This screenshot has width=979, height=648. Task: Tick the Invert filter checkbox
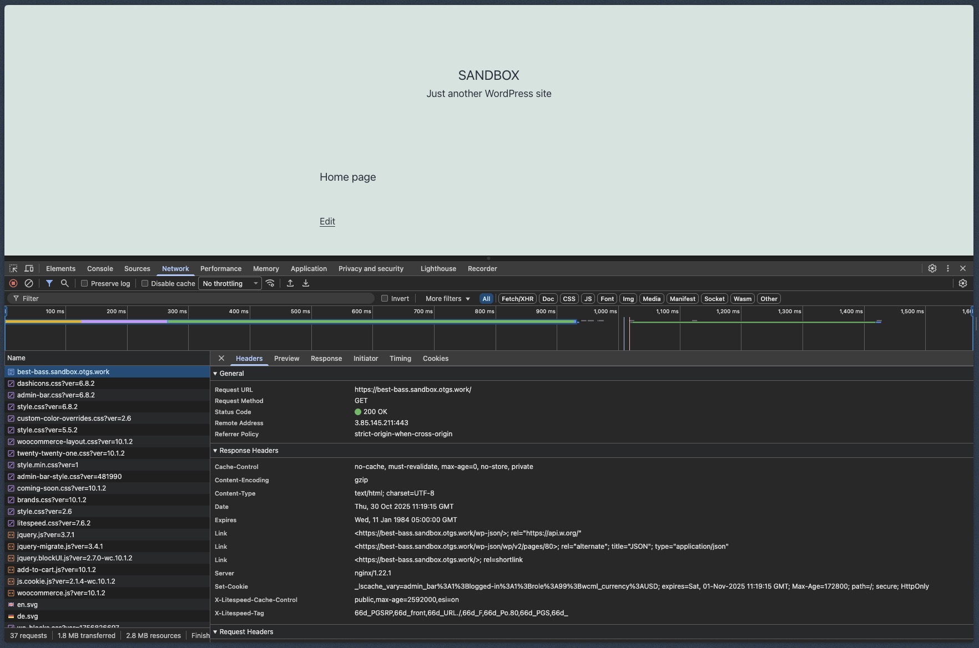[x=385, y=298]
